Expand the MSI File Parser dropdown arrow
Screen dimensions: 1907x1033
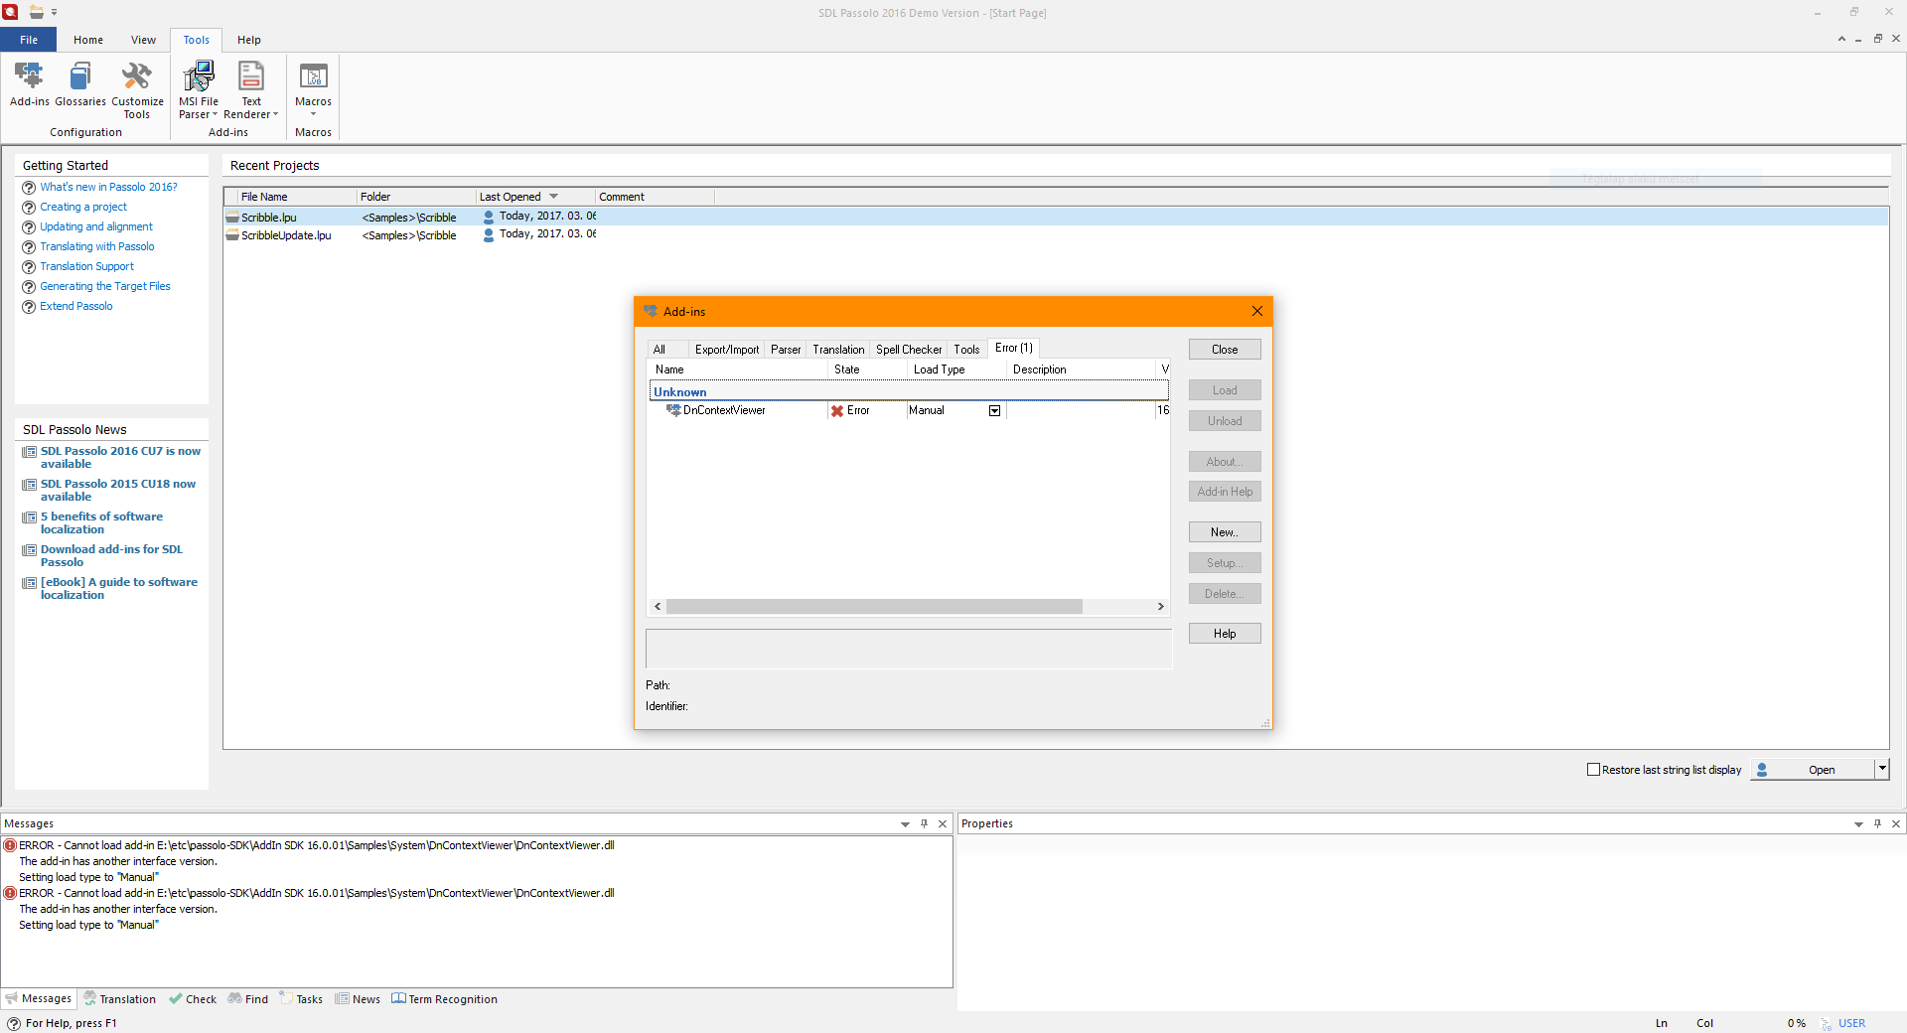[x=215, y=114]
